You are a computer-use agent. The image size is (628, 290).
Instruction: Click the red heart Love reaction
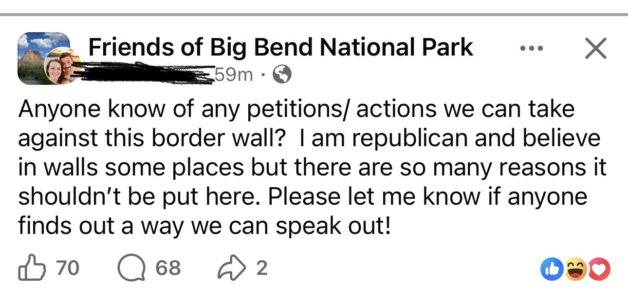tap(600, 269)
